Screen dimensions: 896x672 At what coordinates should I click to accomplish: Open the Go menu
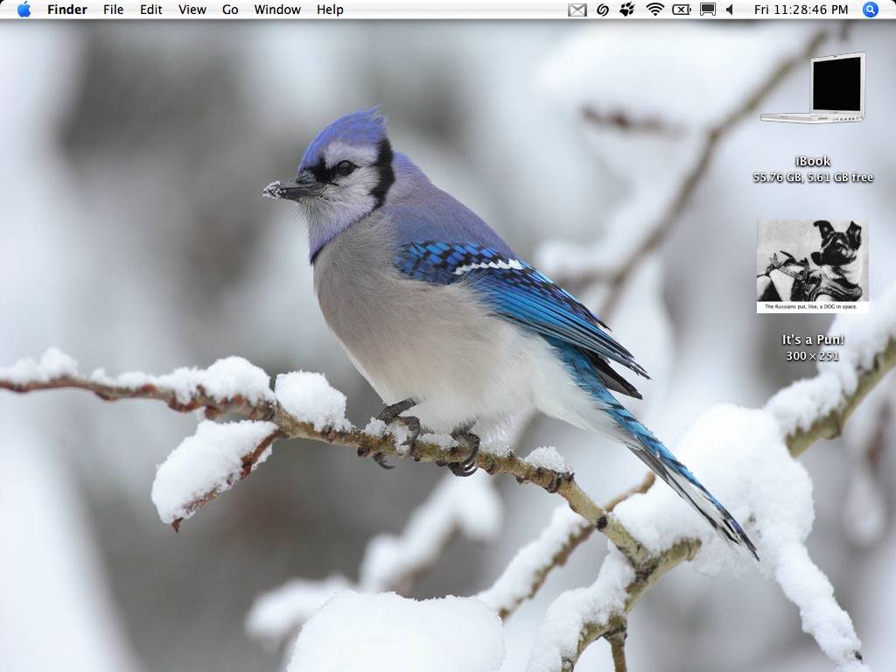(x=230, y=10)
